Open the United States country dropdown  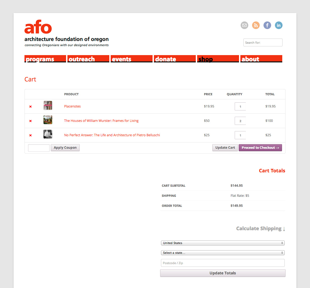point(223,243)
